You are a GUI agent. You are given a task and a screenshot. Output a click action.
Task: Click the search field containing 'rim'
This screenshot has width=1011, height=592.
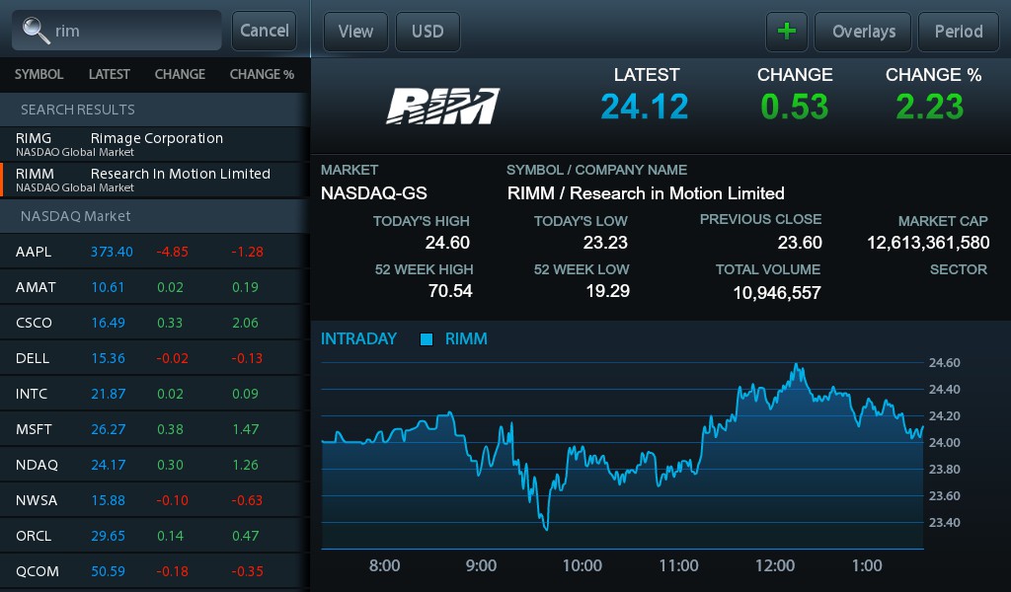point(117,31)
